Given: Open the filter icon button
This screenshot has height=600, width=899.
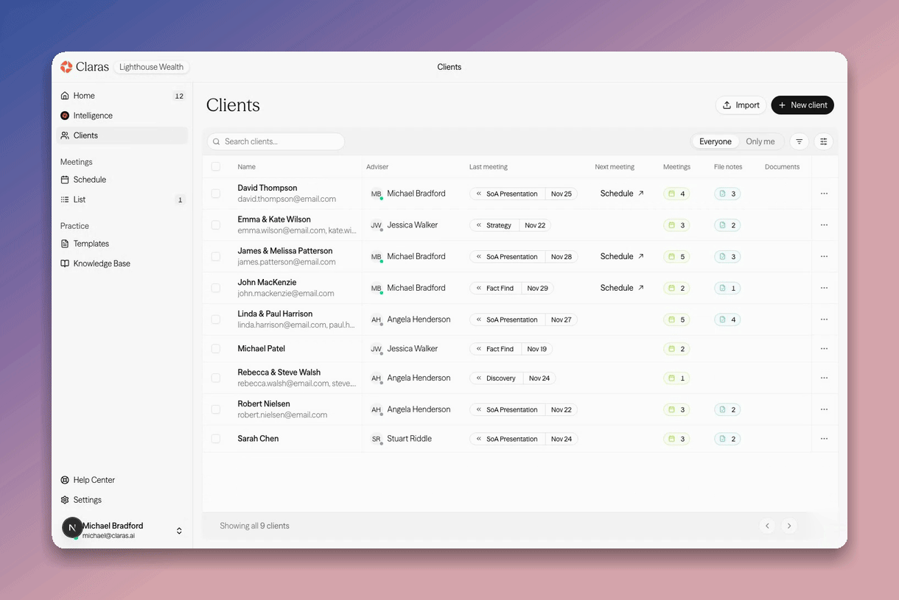Looking at the screenshot, I should point(799,141).
